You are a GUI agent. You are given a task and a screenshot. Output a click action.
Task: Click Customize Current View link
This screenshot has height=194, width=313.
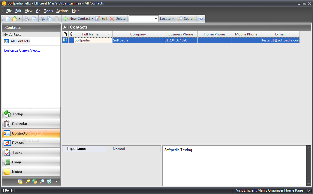[22, 50]
